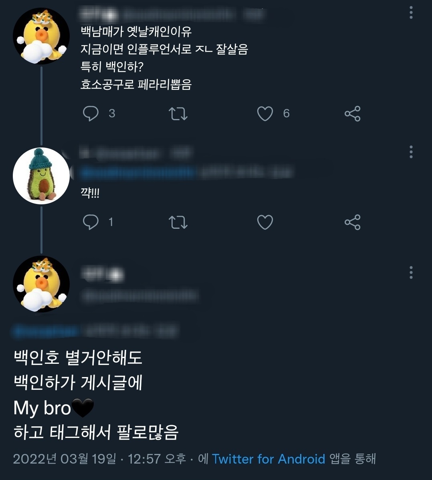Reply to the first tweet with 3 replies
432x480 pixels.
(x=91, y=114)
